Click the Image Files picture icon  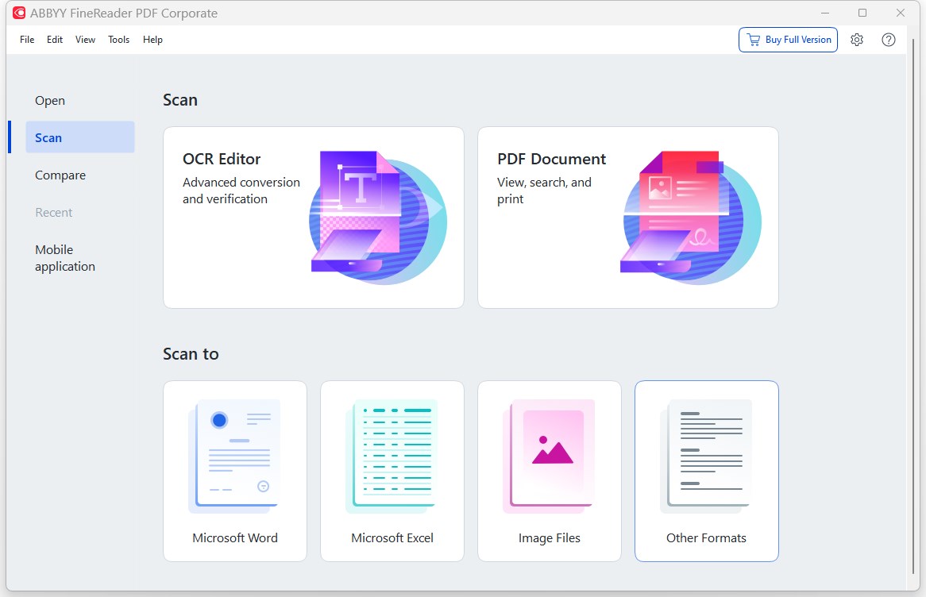(549, 456)
